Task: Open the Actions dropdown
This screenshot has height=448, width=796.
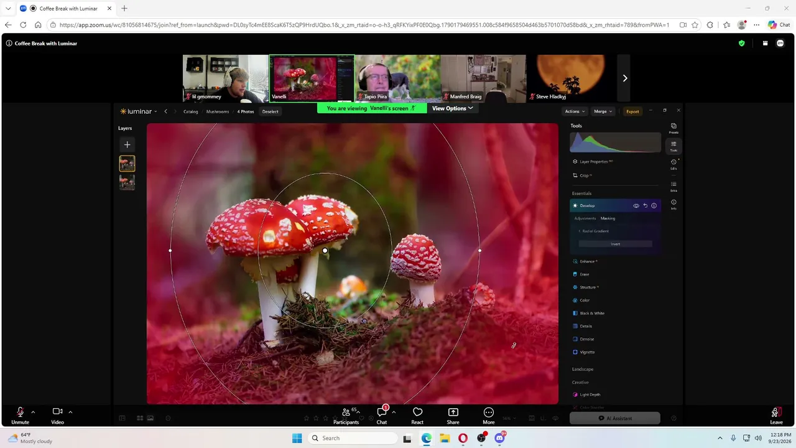Action: (575, 111)
